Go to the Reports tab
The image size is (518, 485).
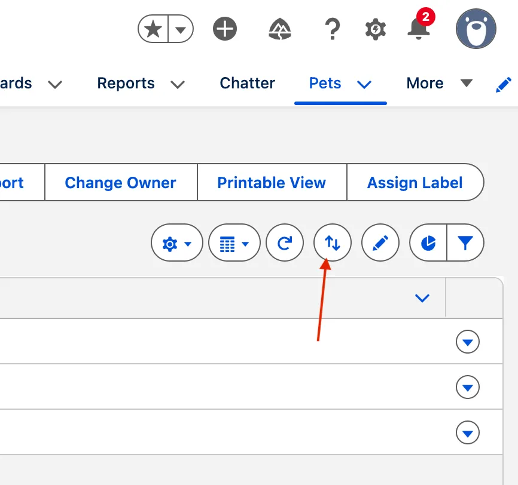(x=126, y=83)
